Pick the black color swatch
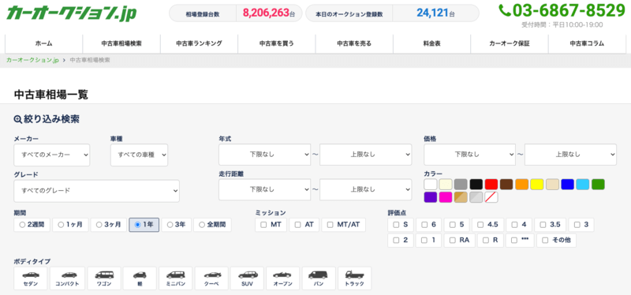 tap(476, 185)
